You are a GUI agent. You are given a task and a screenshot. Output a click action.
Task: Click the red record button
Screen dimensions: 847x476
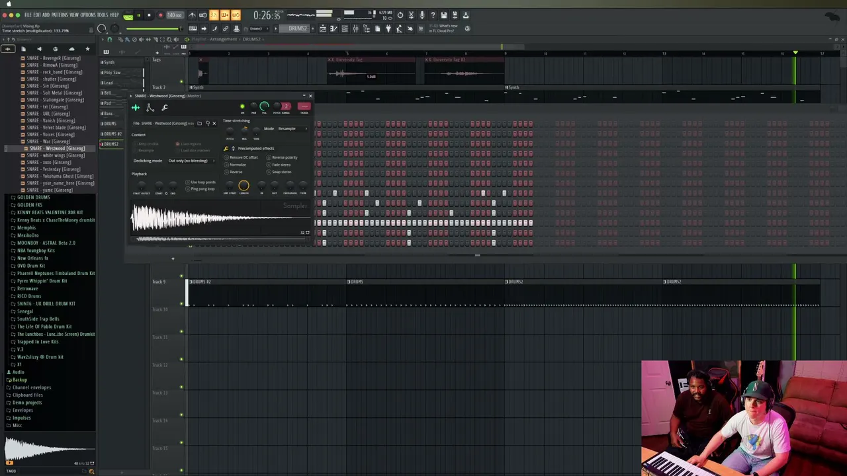[x=159, y=15]
